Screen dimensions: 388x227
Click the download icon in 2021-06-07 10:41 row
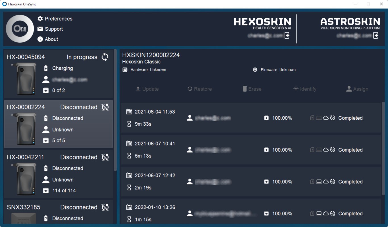pos(266,150)
